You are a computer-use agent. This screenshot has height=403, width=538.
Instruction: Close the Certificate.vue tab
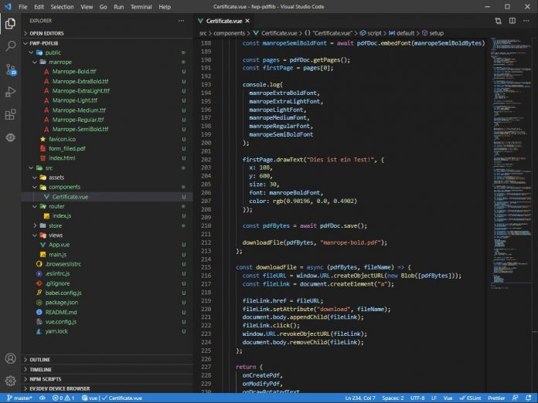[x=247, y=21]
